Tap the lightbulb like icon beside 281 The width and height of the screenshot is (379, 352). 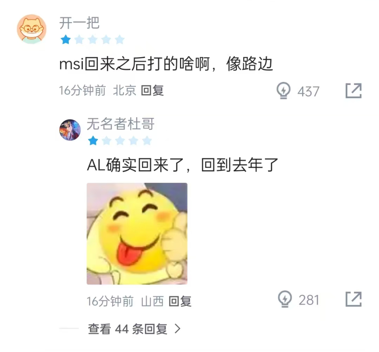tap(285, 299)
